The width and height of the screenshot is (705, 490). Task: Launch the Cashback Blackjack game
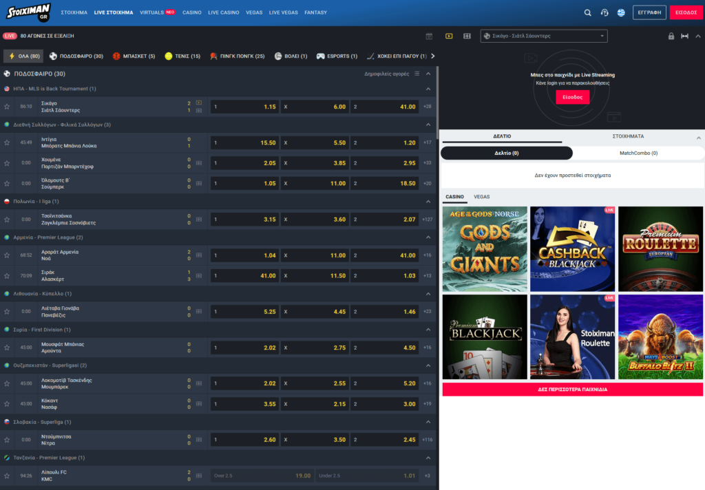point(572,249)
